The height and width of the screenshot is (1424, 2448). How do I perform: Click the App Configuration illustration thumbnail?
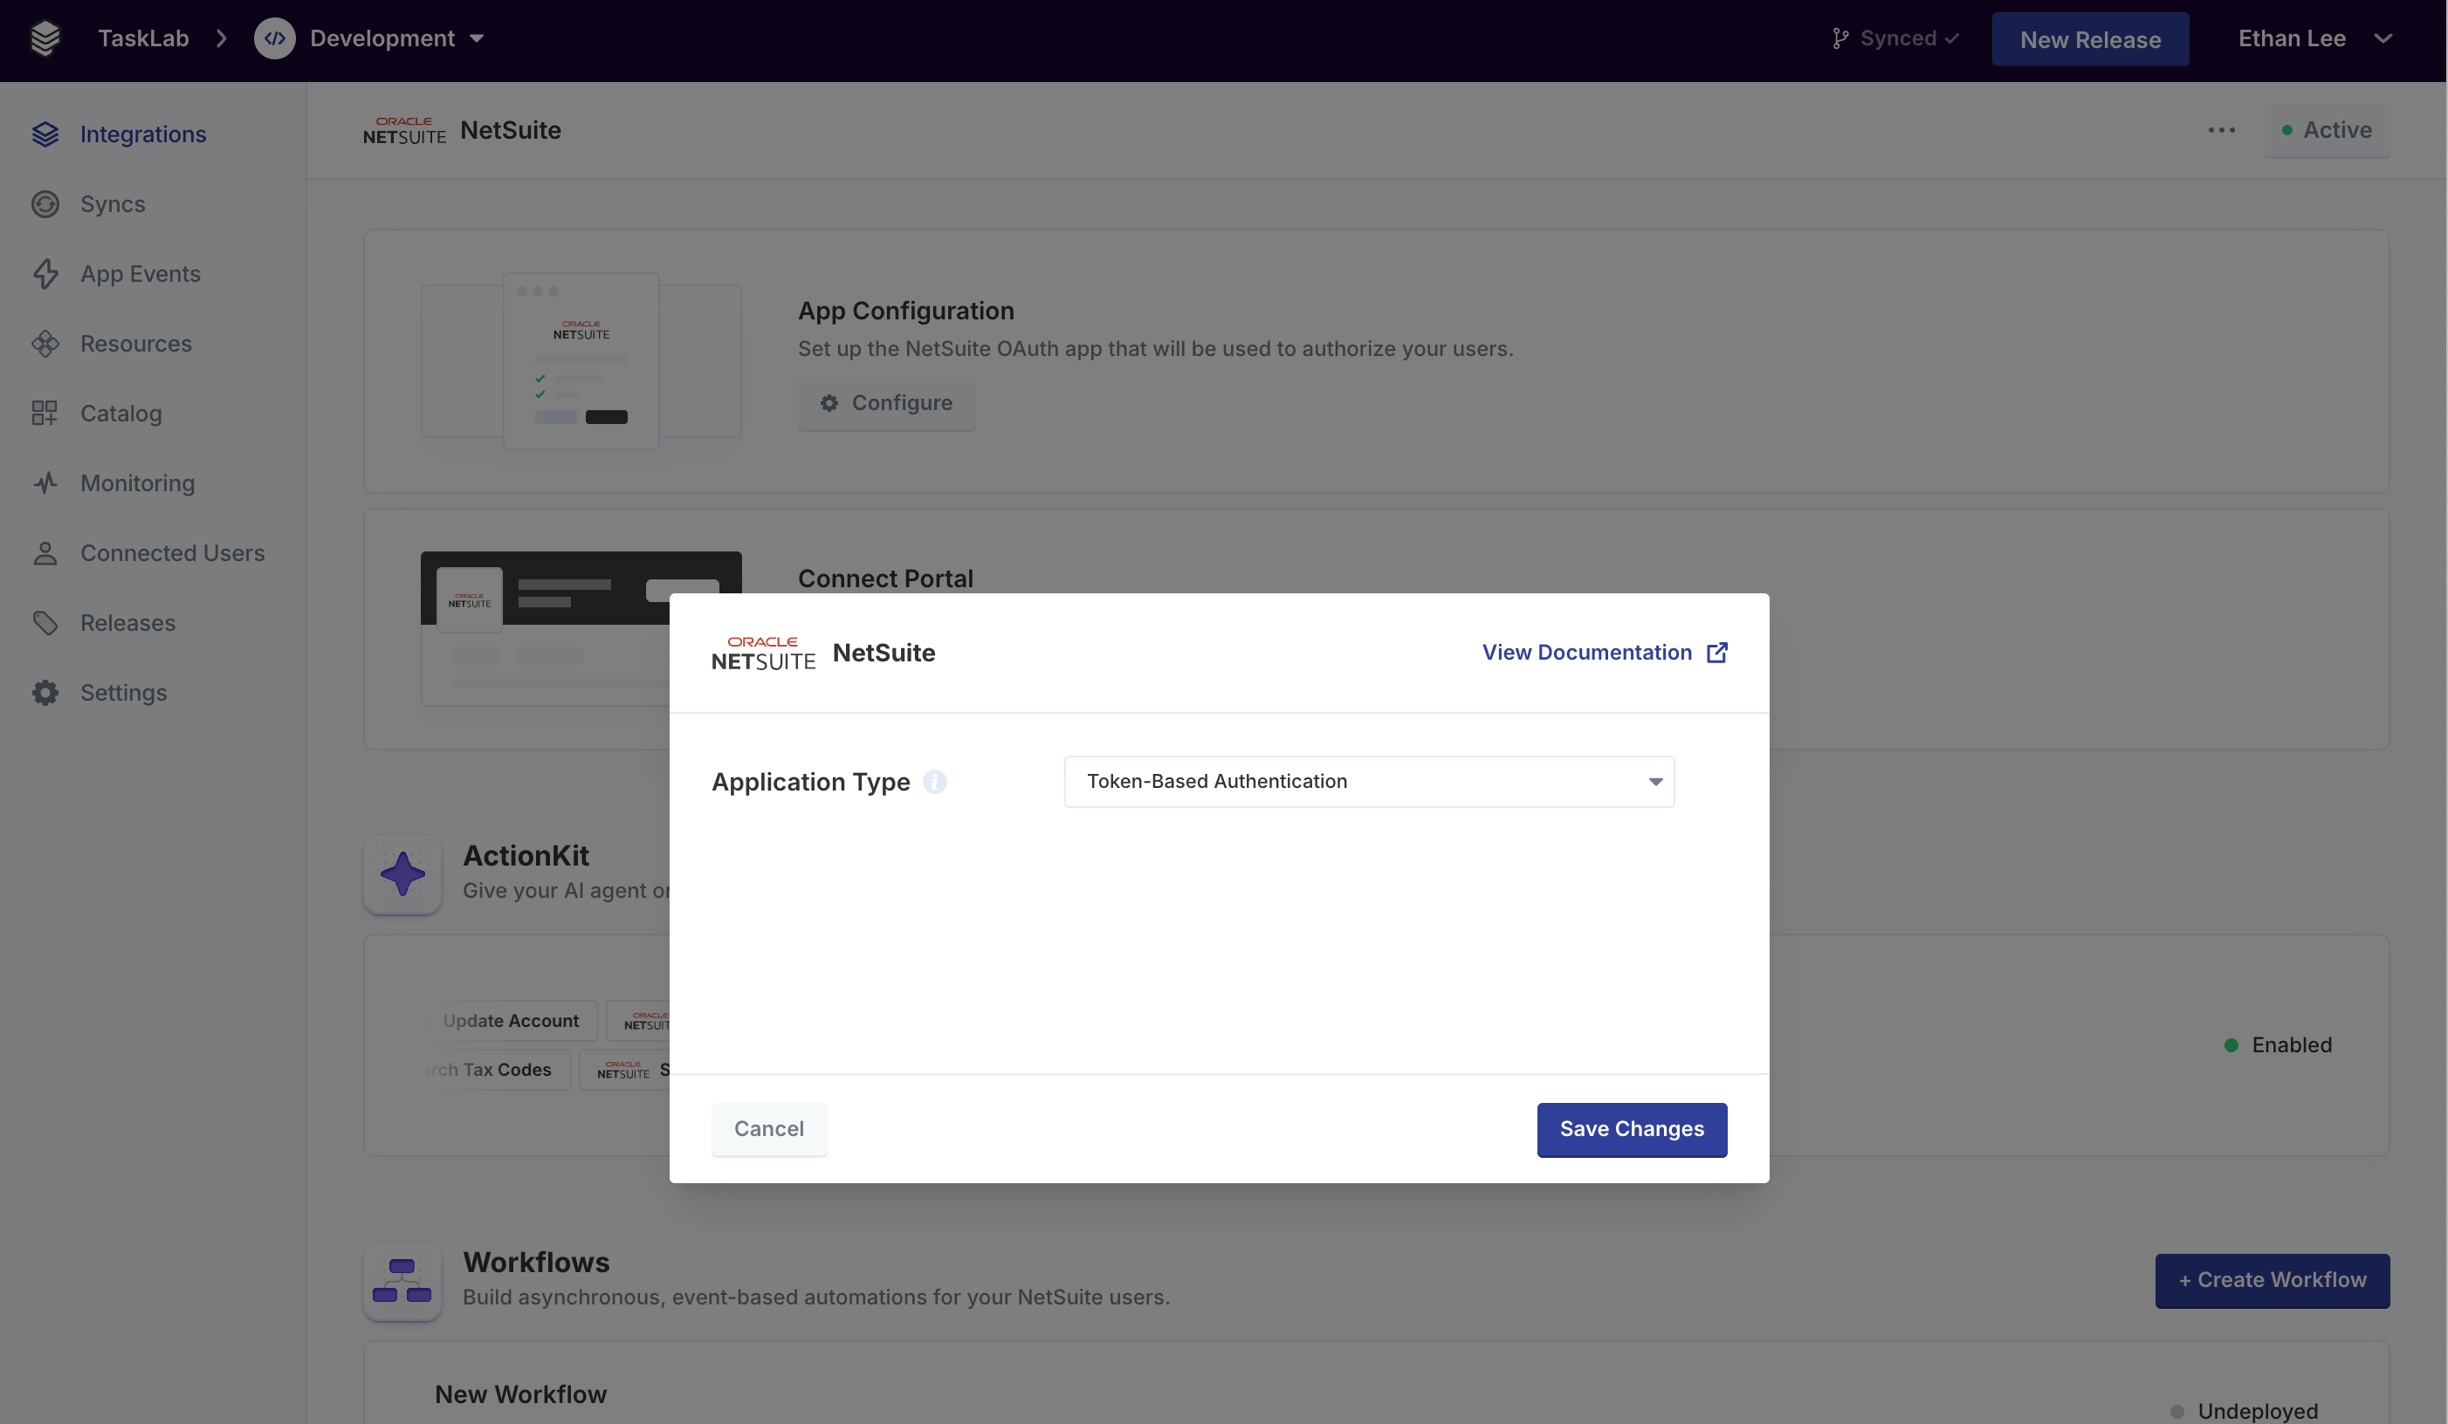[x=581, y=361]
